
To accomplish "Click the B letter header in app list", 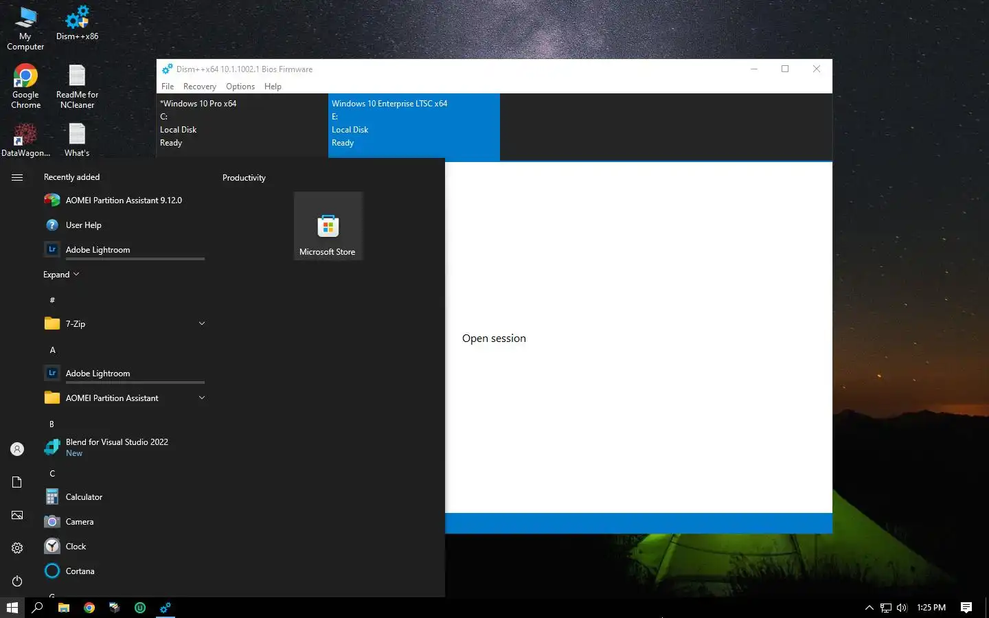I will coord(52,424).
